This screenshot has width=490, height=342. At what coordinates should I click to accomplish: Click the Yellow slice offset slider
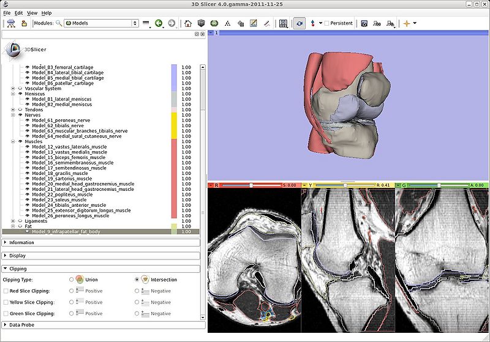pyautogui.click(x=345, y=185)
